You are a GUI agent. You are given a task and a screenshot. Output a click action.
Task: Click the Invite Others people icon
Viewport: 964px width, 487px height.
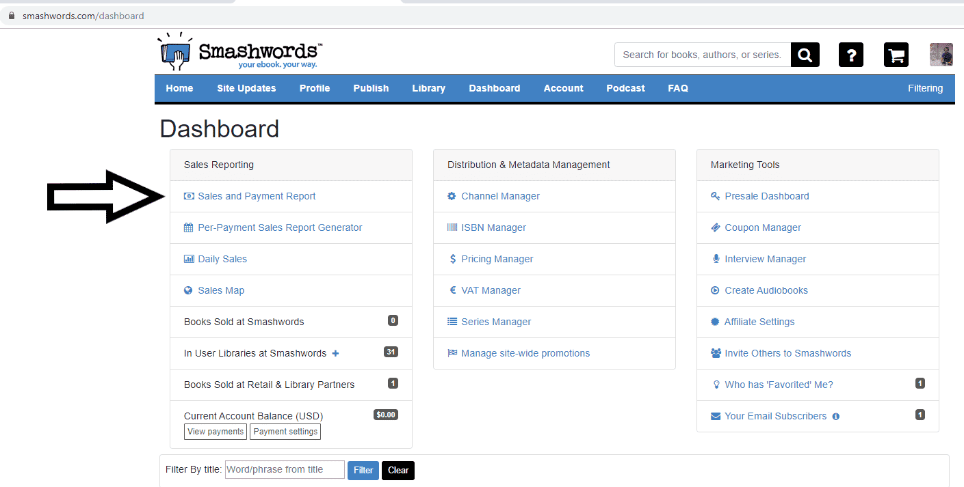tap(716, 353)
